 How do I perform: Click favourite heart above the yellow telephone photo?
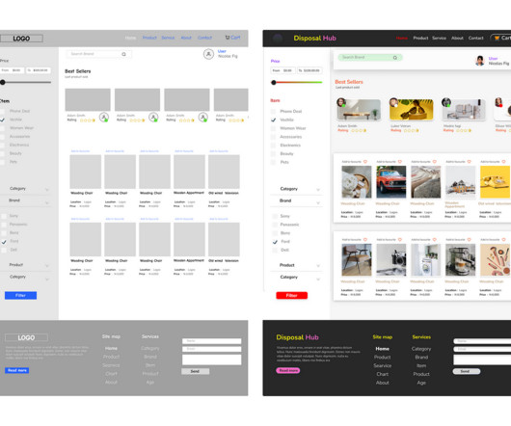pyautogui.click(x=504, y=162)
